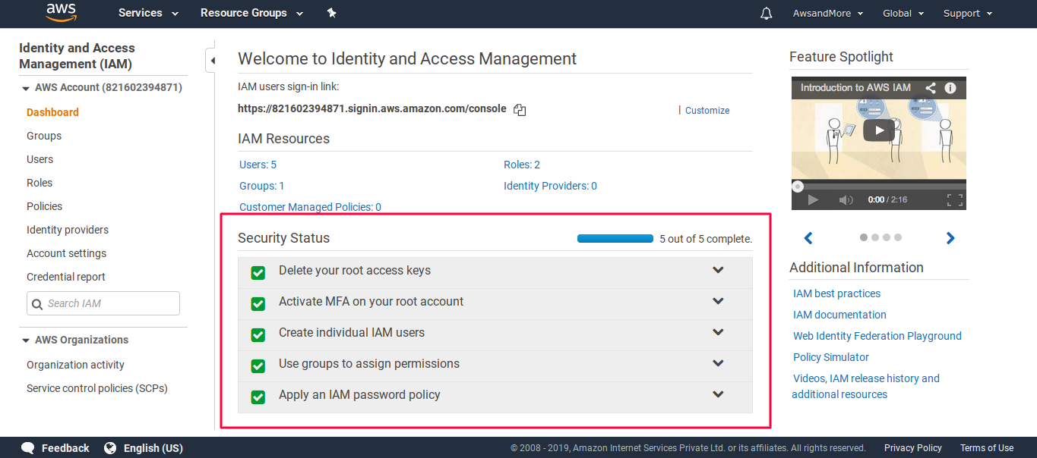This screenshot has height=458, width=1037.
Task: Click the Feedback speech bubble icon
Action: coord(28,447)
